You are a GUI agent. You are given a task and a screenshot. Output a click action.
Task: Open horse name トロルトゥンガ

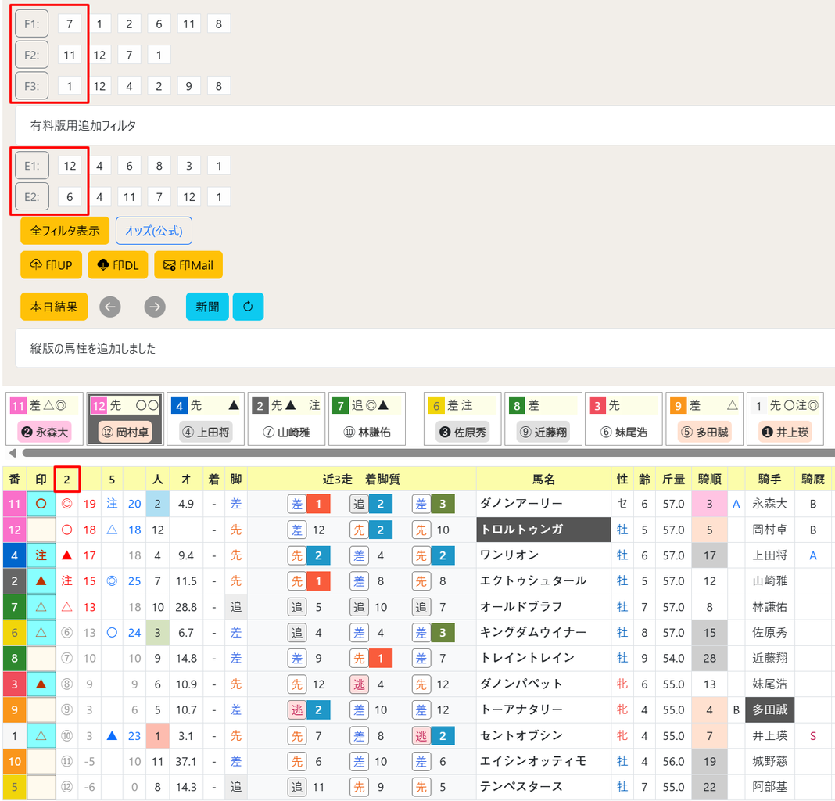(543, 530)
